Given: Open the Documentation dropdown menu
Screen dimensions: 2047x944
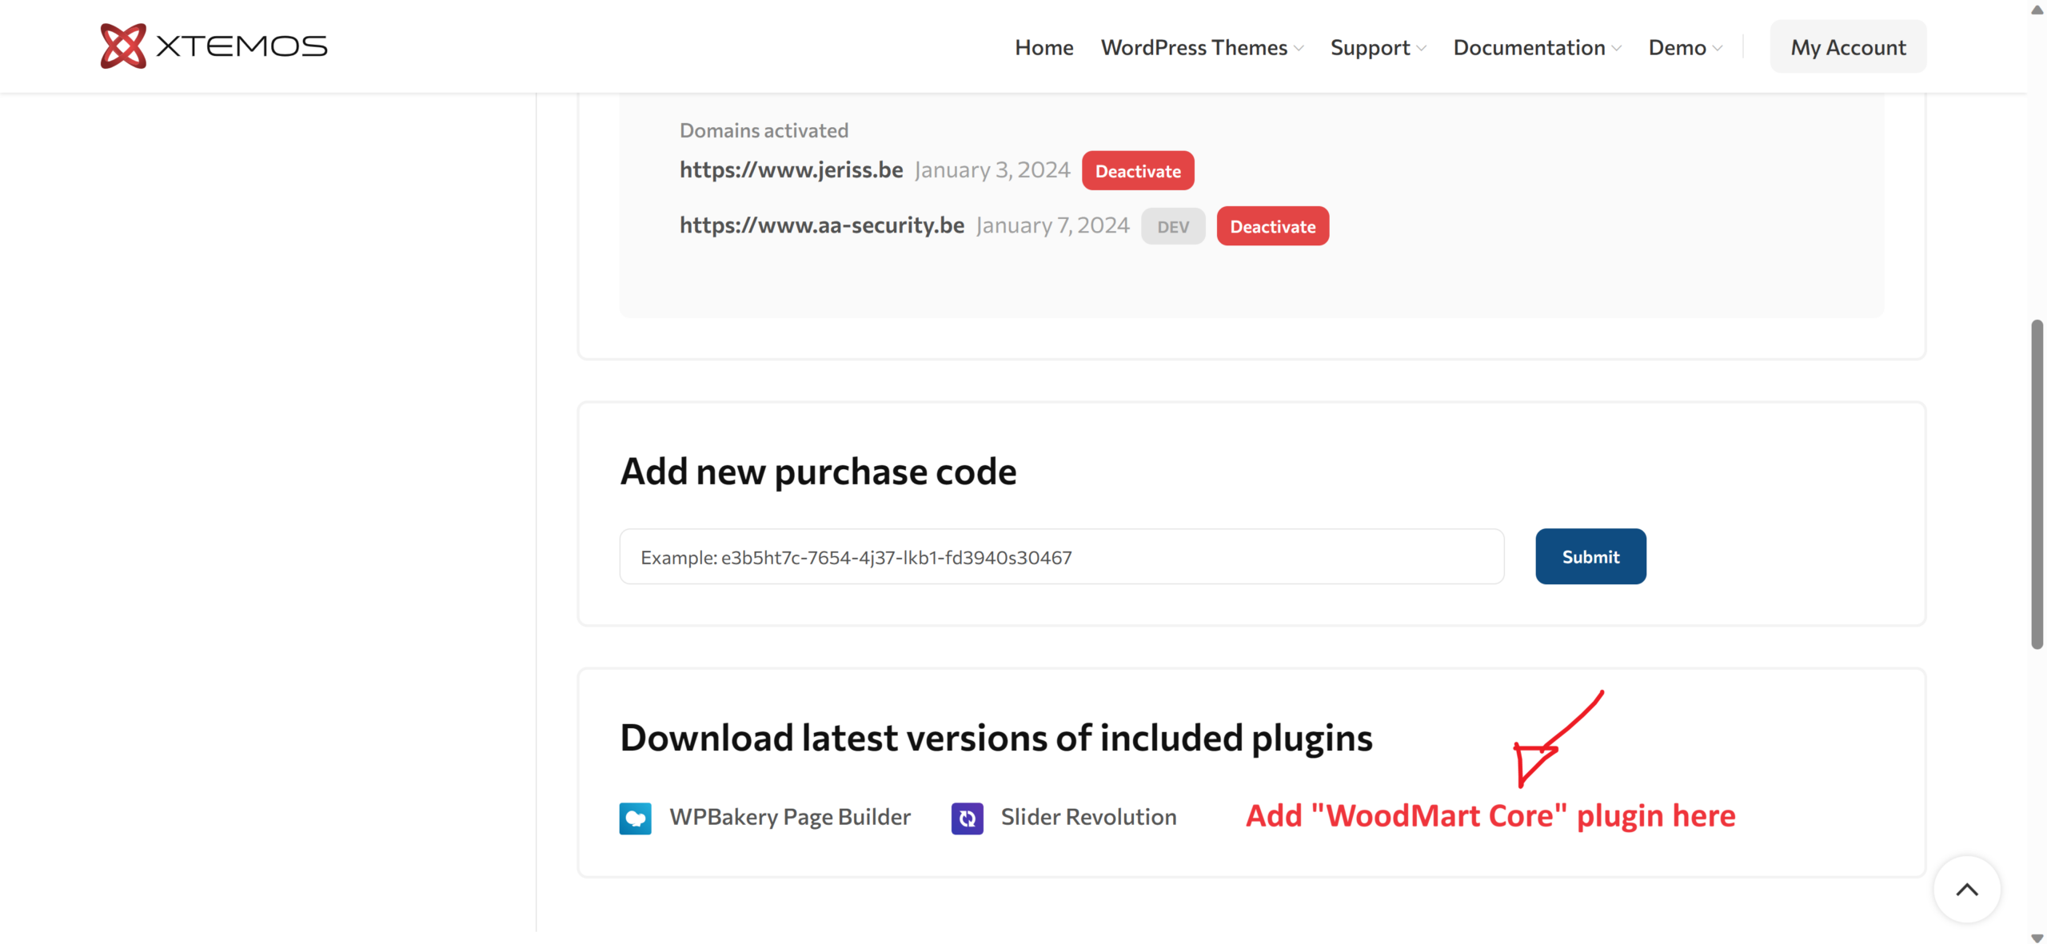Looking at the screenshot, I should (1537, 47).
